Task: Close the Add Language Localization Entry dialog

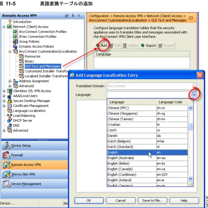Action: (200, 75)
